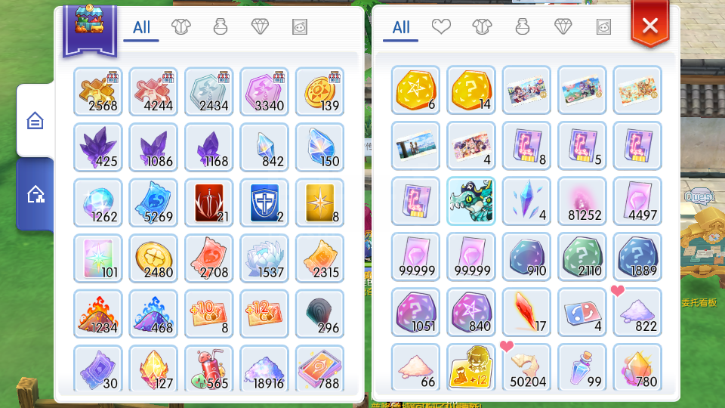
Task: Pick the yellow star gem with 6
Action: pyautogui.click(x=415, y=90)
